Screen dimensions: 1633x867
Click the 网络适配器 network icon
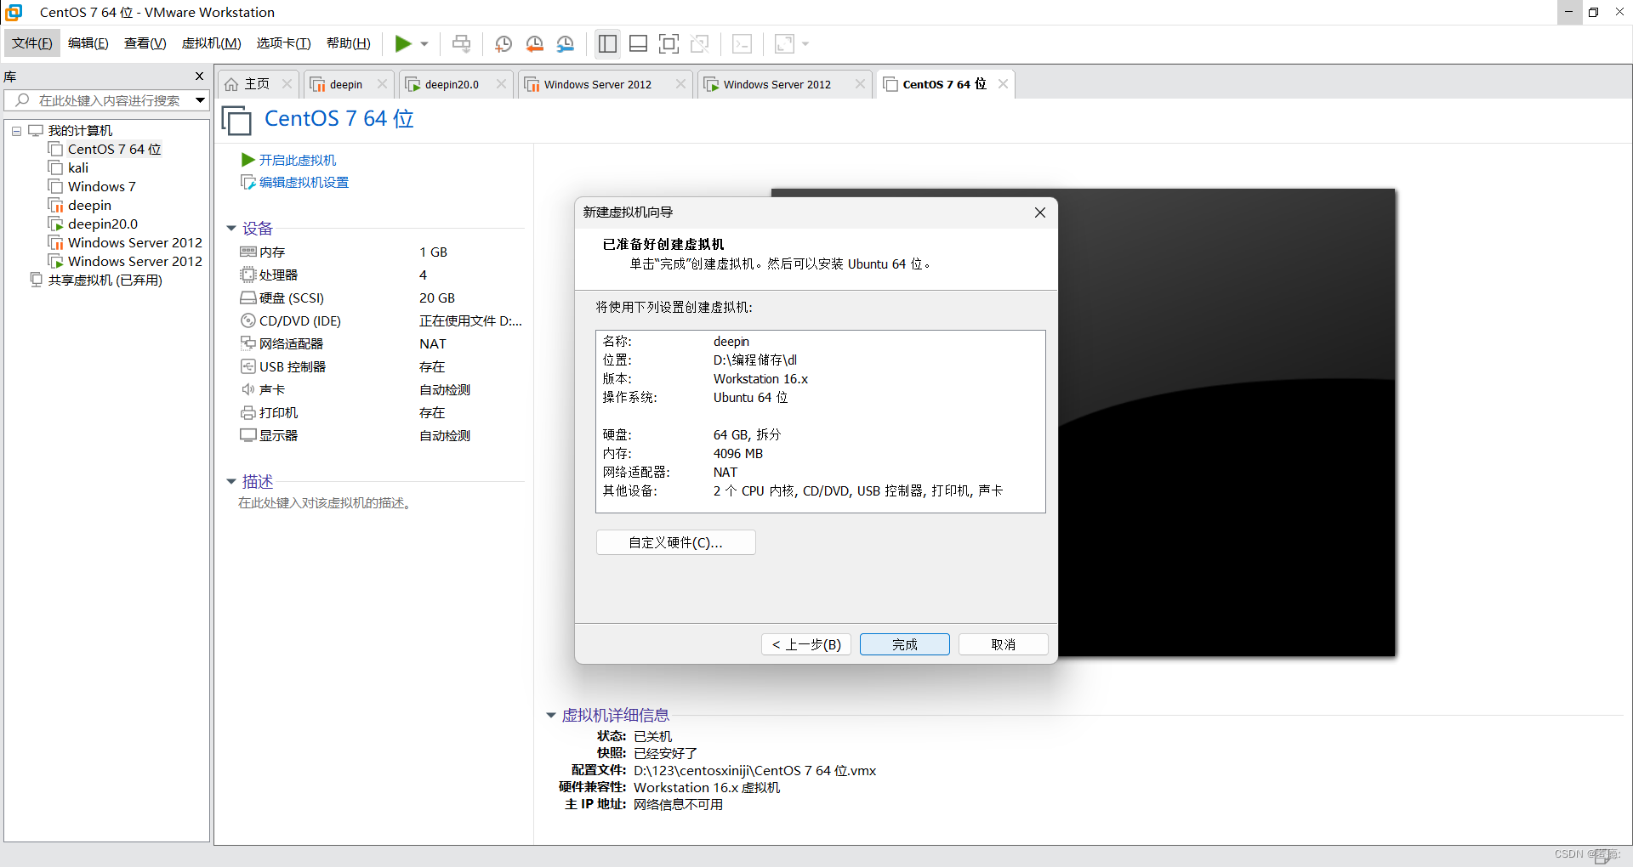(248, 343)
